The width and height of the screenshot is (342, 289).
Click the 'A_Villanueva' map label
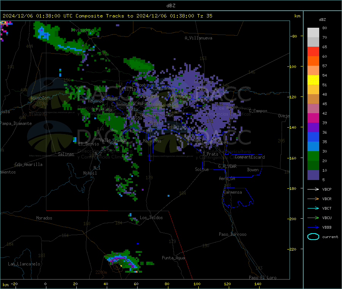(198, 38)
